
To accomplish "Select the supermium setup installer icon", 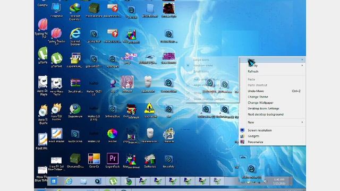I will [x=75, y=60].
